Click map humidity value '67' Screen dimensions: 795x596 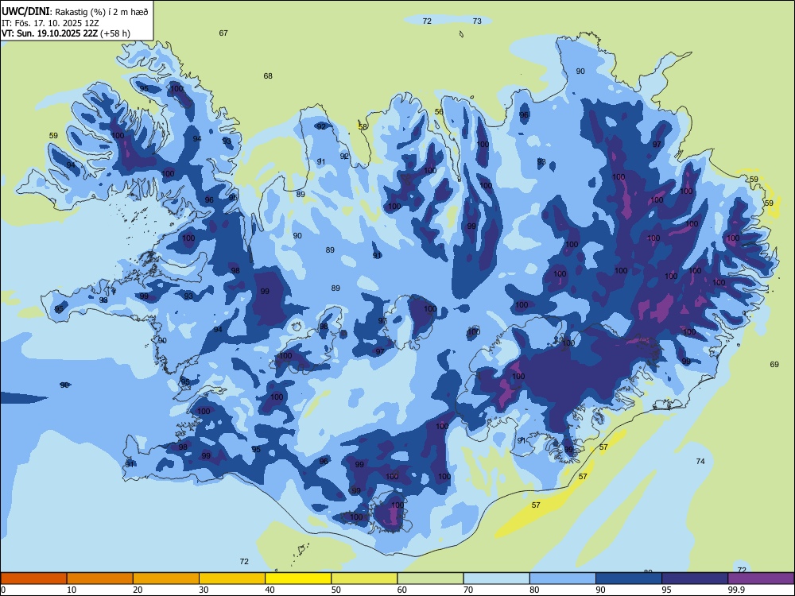(223, 33)
